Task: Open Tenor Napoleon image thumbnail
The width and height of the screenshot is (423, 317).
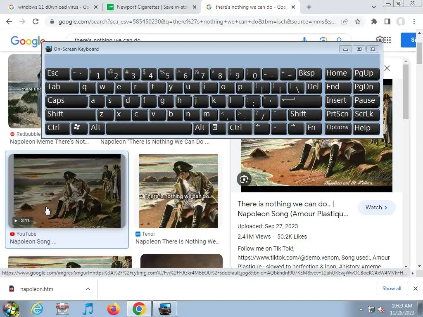Action: 178,191
